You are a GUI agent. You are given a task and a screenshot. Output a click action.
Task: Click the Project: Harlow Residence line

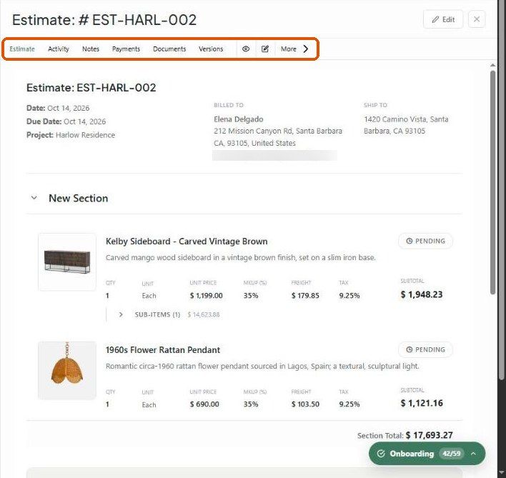coord(71,135)
